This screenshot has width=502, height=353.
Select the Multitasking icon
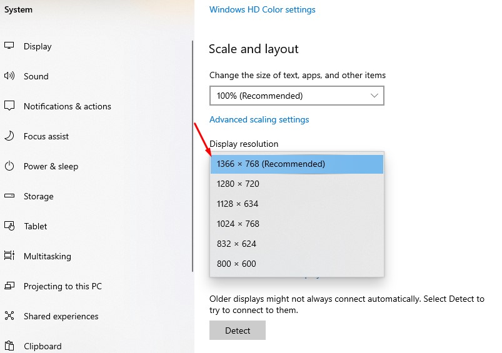[9, 256]
